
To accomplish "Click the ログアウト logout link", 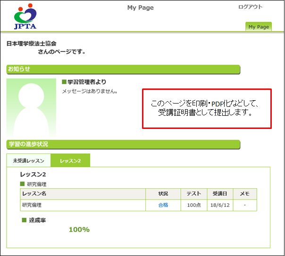I will [x=250, y=7].
